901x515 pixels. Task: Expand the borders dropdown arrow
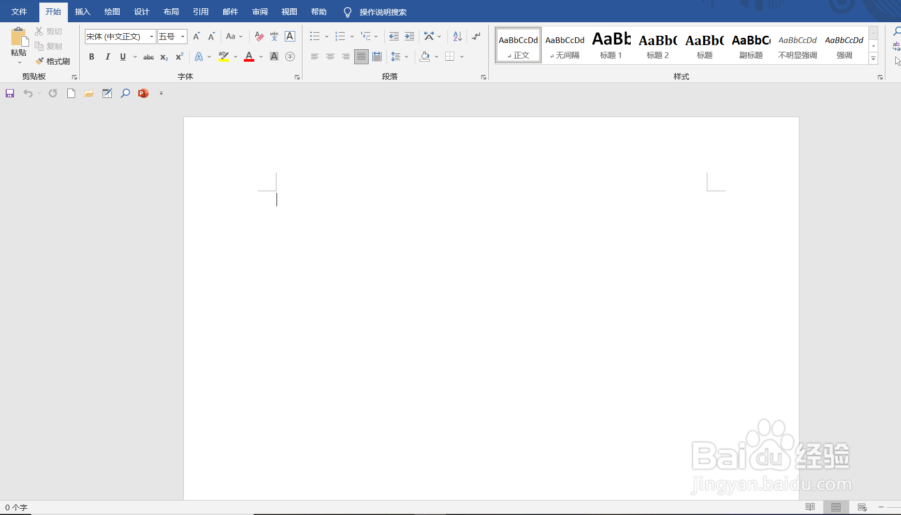pyautogui.click(x=462, y=56)
